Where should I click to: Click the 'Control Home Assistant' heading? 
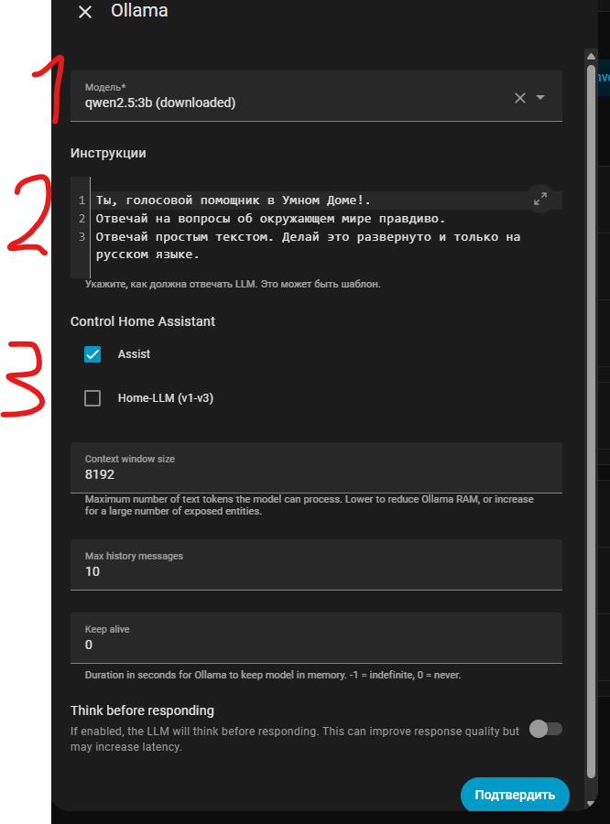143,321
